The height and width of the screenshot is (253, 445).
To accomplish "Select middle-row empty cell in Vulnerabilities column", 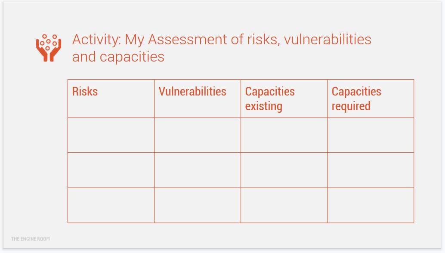I will tap(198, 170).
